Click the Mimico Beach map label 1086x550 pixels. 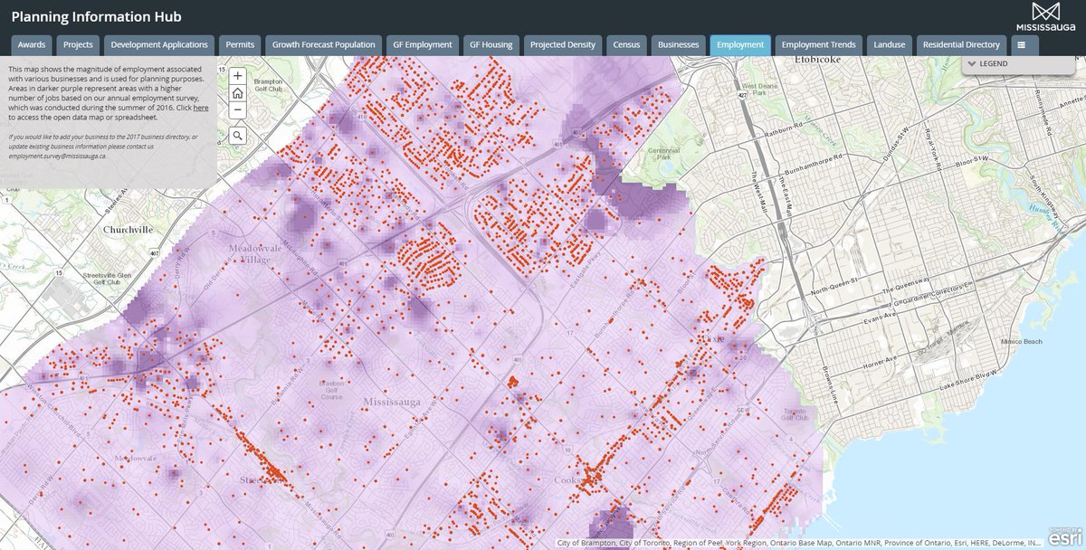[1021, 341]
